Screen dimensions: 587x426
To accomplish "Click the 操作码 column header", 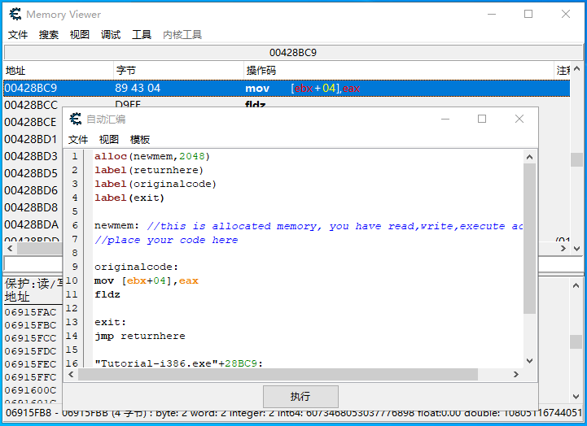I will click(399, 71).
